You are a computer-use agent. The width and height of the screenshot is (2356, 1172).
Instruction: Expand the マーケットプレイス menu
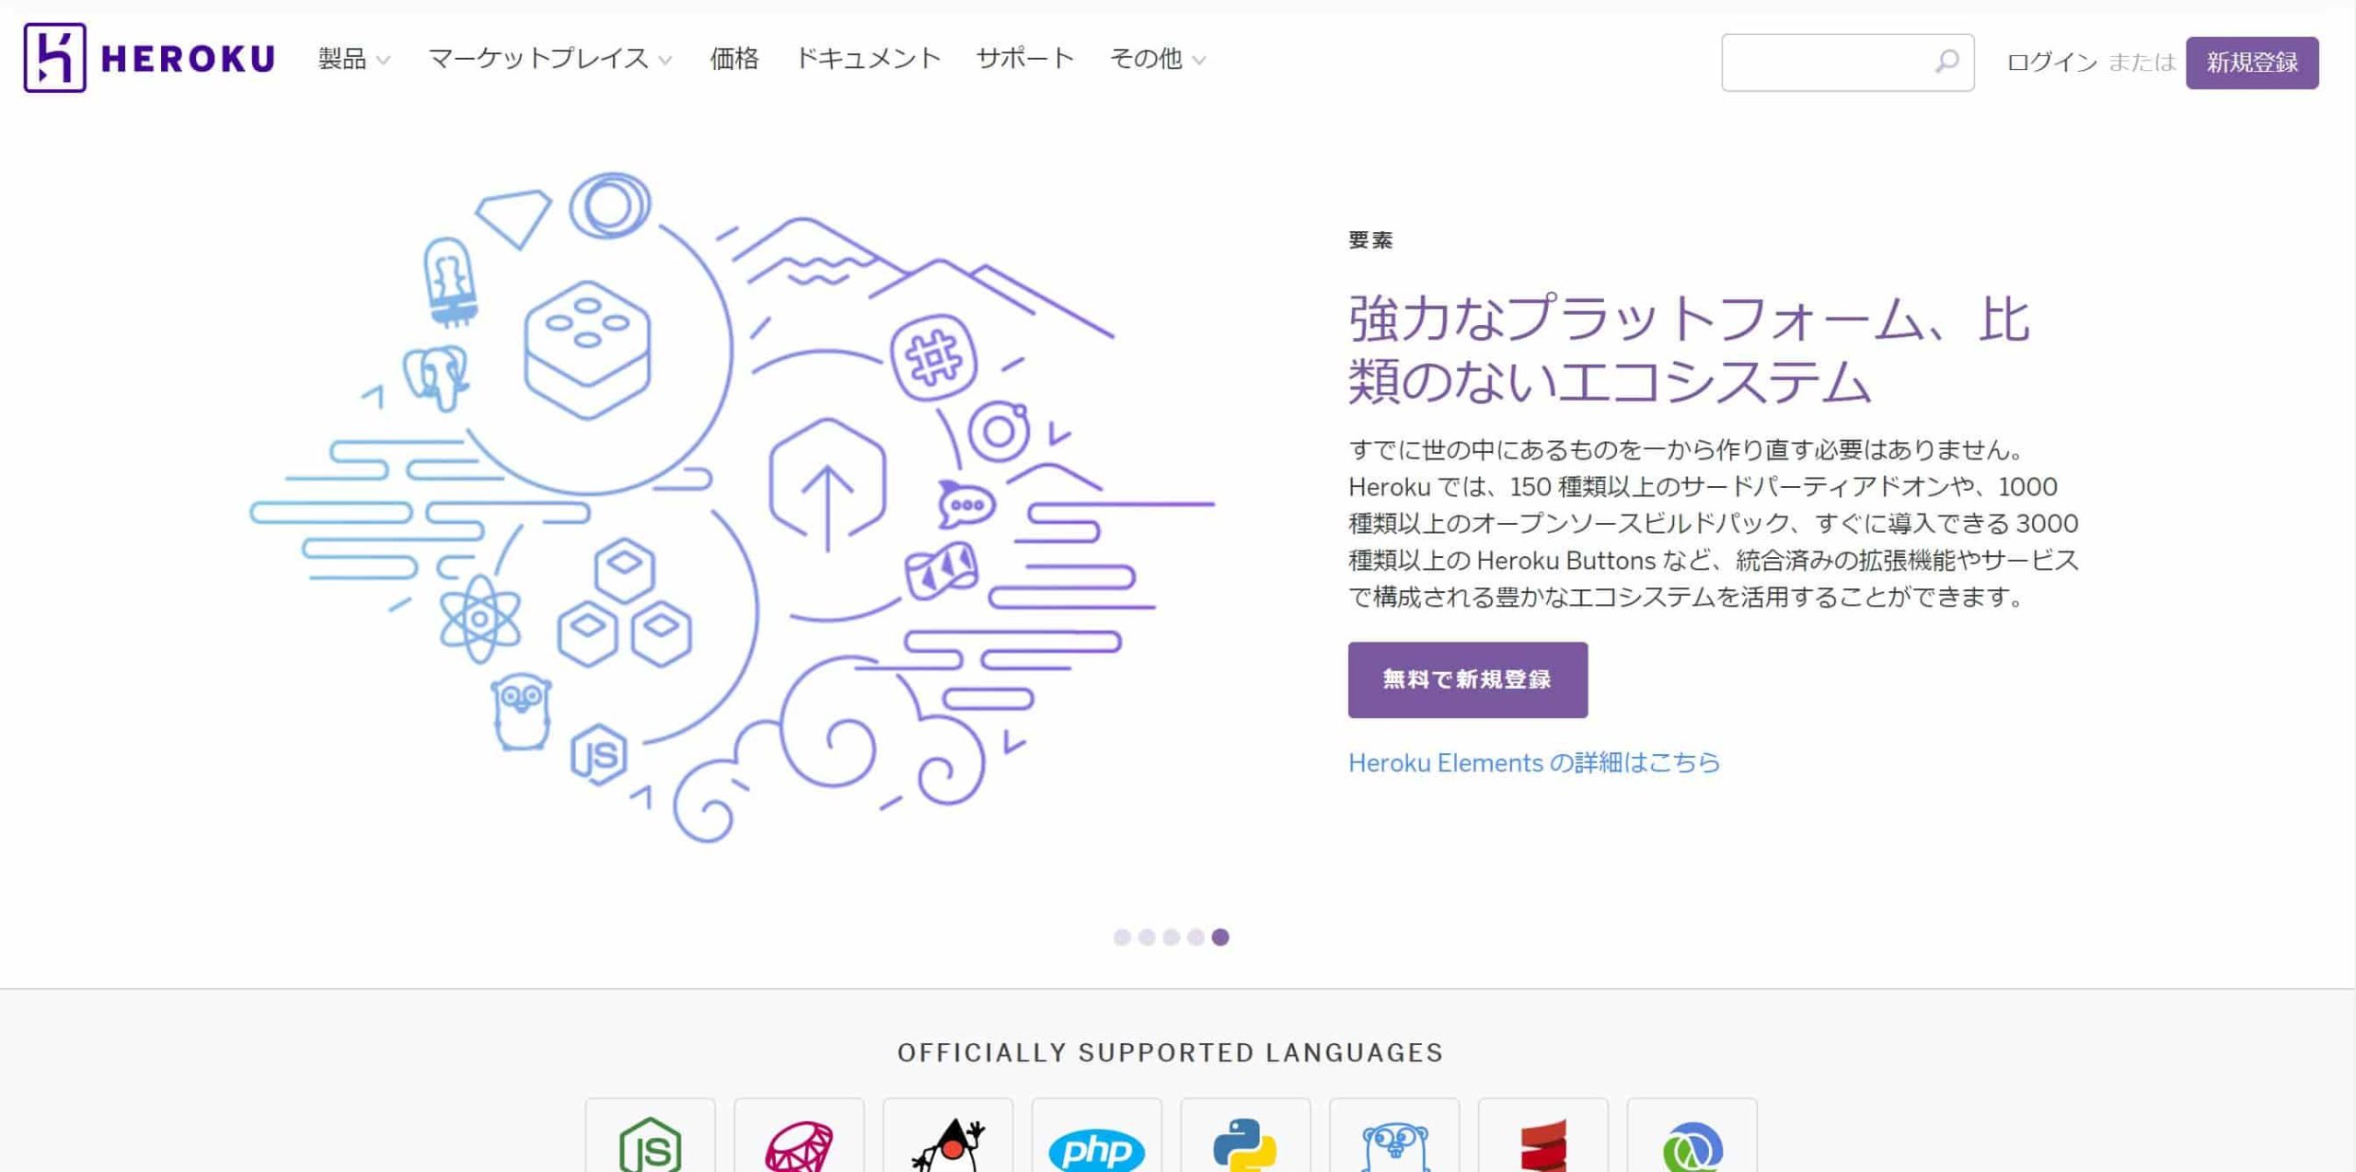pyautogui.click(x=550, y=59)
